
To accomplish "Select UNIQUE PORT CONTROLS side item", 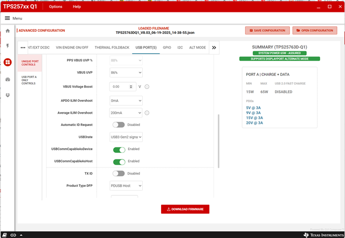I will [30, 63].
